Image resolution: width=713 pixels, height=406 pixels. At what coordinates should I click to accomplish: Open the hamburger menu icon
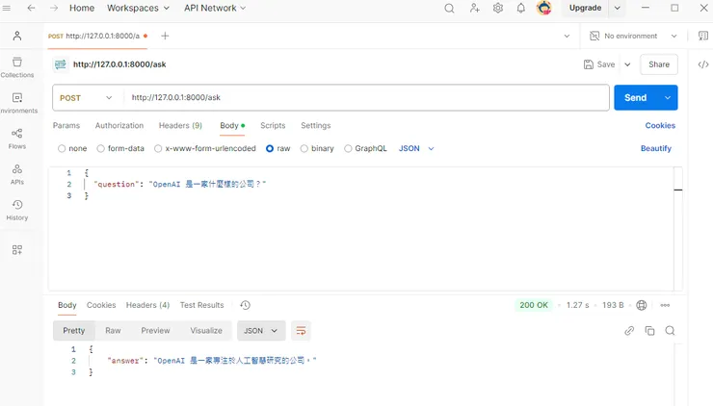[7, 8]
